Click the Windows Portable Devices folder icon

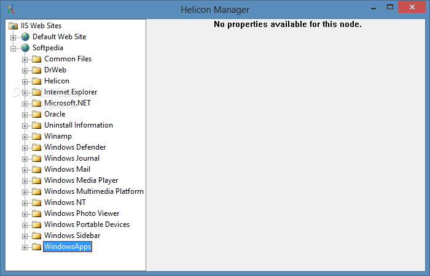[36, 224]
